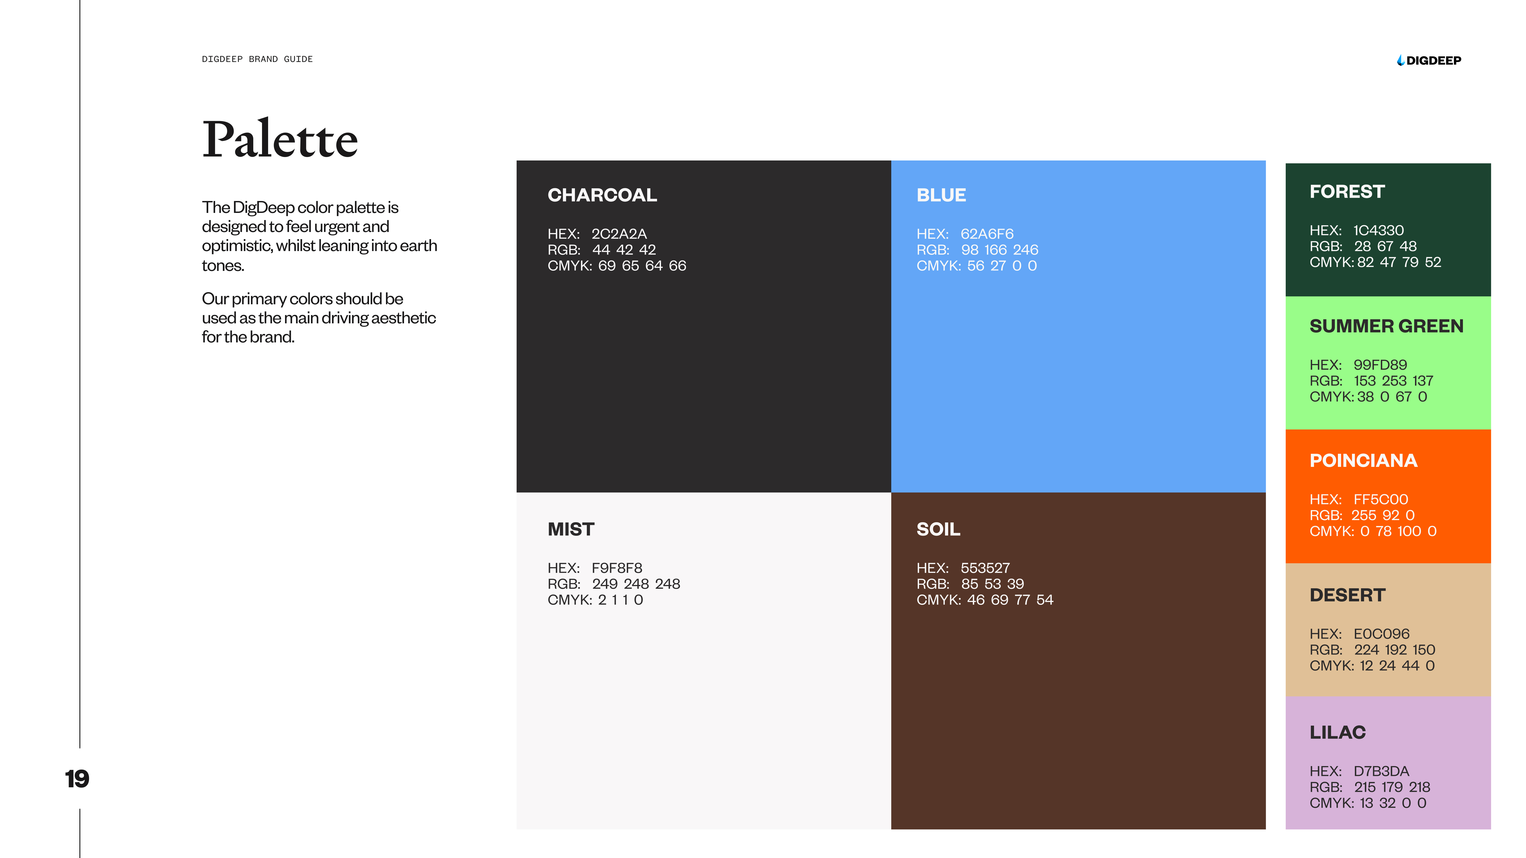Image resolution: width=1526 pixels, height=858 pixels.
Task: Click the FOREST heading
Action: pos(1347,191)
